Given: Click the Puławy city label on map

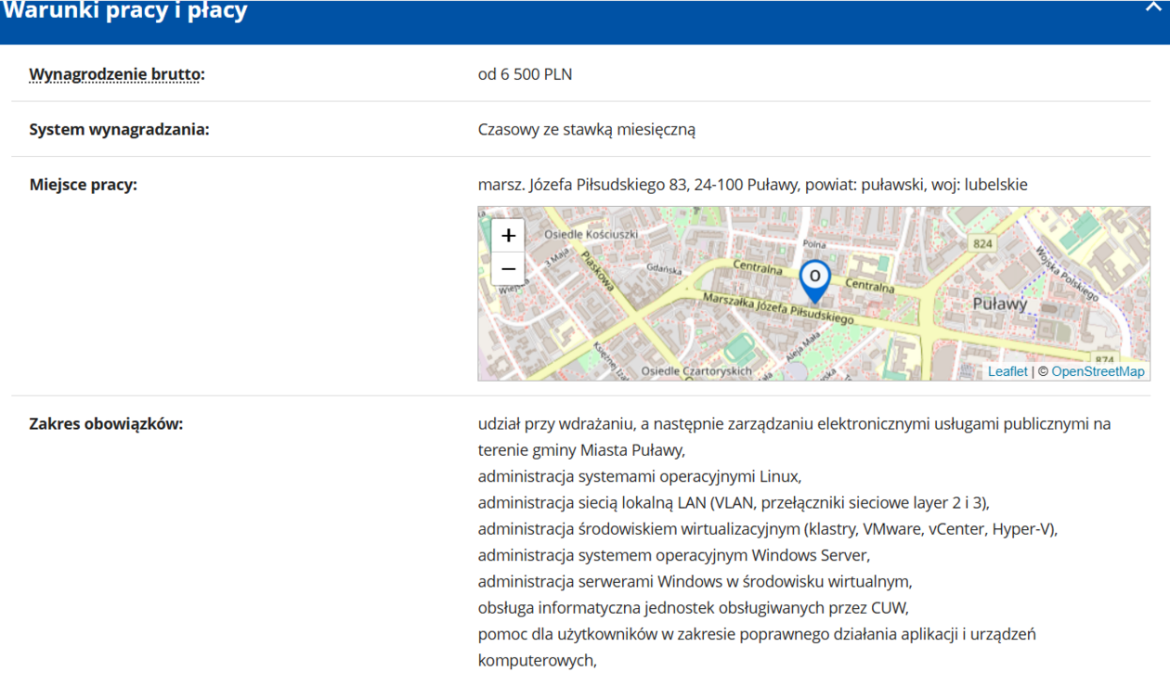Looking at the screenshot, I should coord(1000,304).
